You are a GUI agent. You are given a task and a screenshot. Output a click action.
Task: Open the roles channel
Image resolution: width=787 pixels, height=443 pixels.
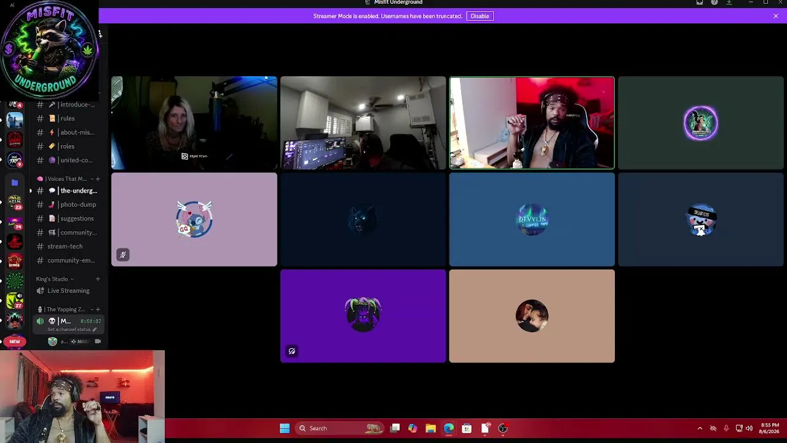coord(67,146)
